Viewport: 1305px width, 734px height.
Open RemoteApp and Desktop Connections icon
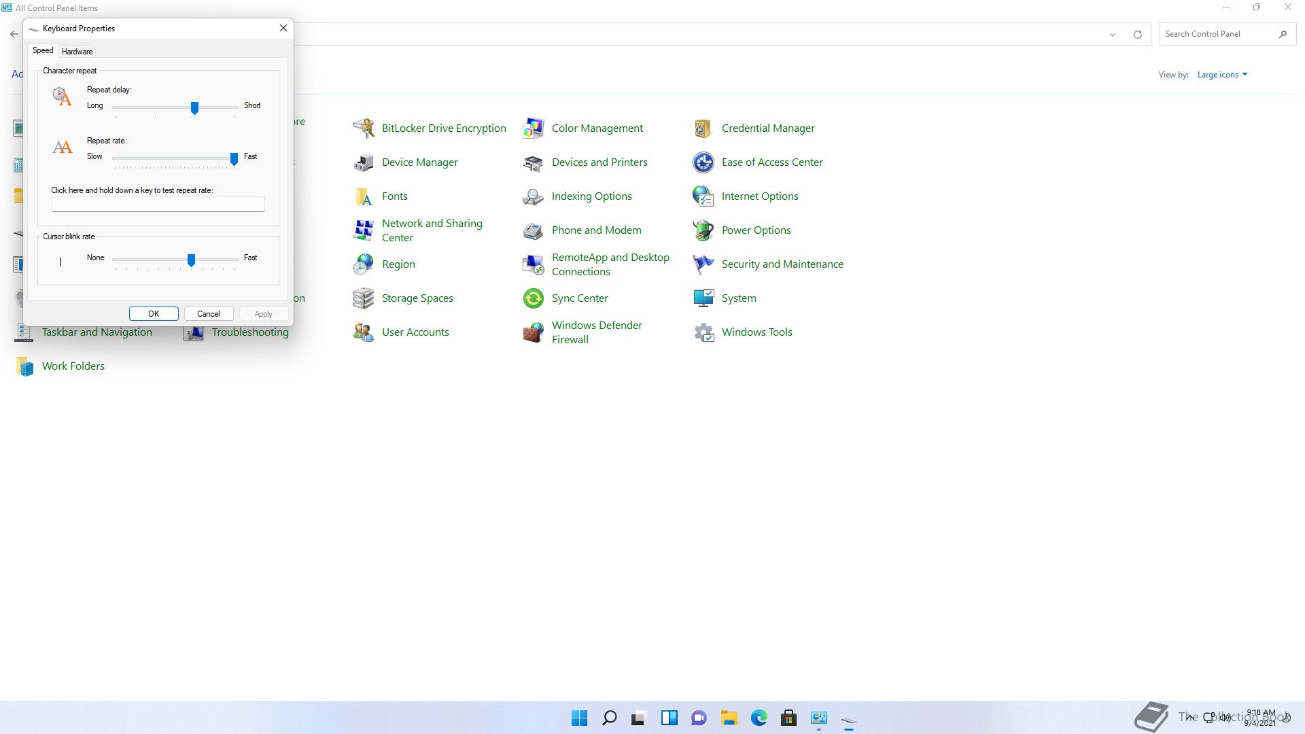pos(534,264)
